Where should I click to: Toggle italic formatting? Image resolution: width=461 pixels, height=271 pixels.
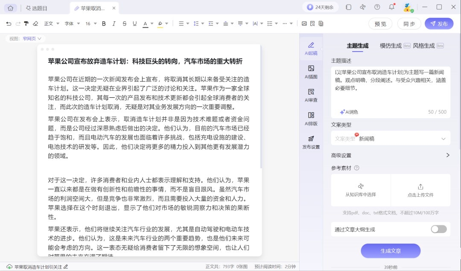click(114, 23)
